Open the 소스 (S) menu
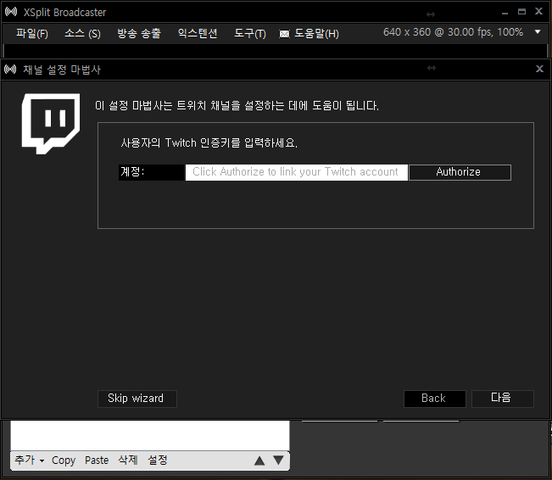The image size is (552, 480). pos(83,34)
